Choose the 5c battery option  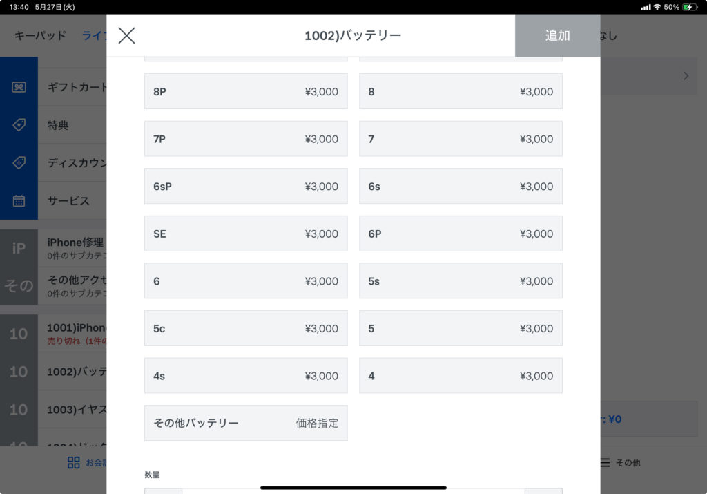tap(246, 328)
